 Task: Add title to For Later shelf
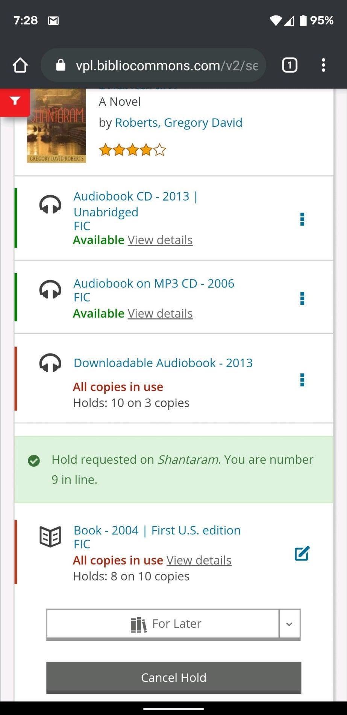(163, 624)
